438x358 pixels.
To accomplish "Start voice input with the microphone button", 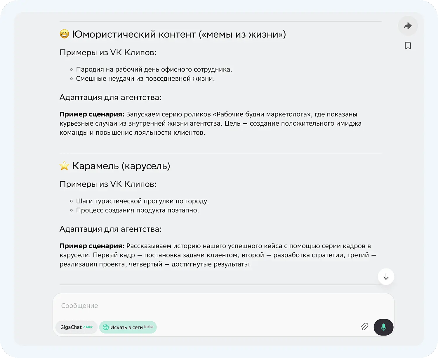I will coord(383,327).
